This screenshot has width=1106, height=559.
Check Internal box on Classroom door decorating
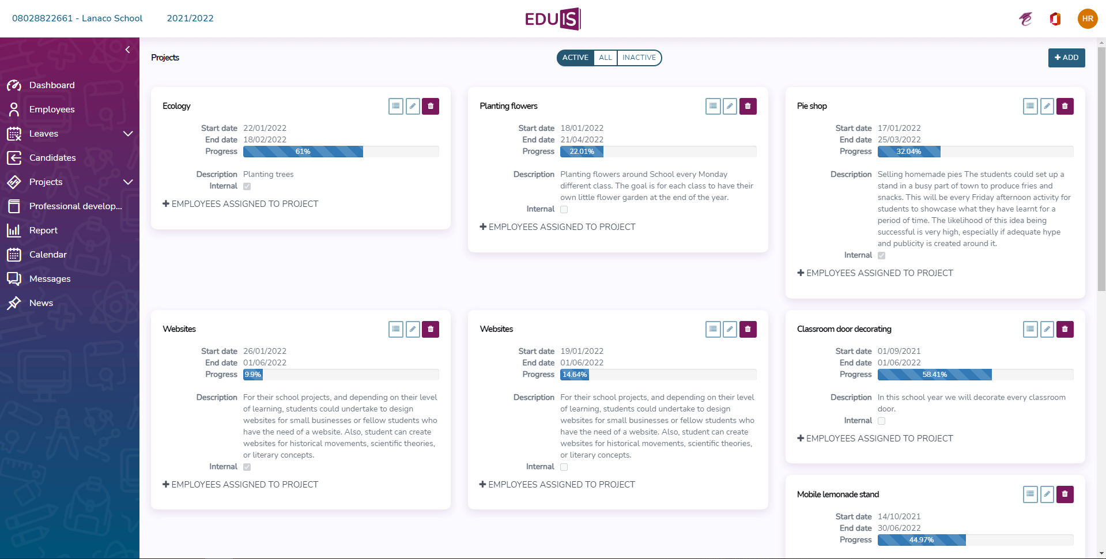point(881,421)
